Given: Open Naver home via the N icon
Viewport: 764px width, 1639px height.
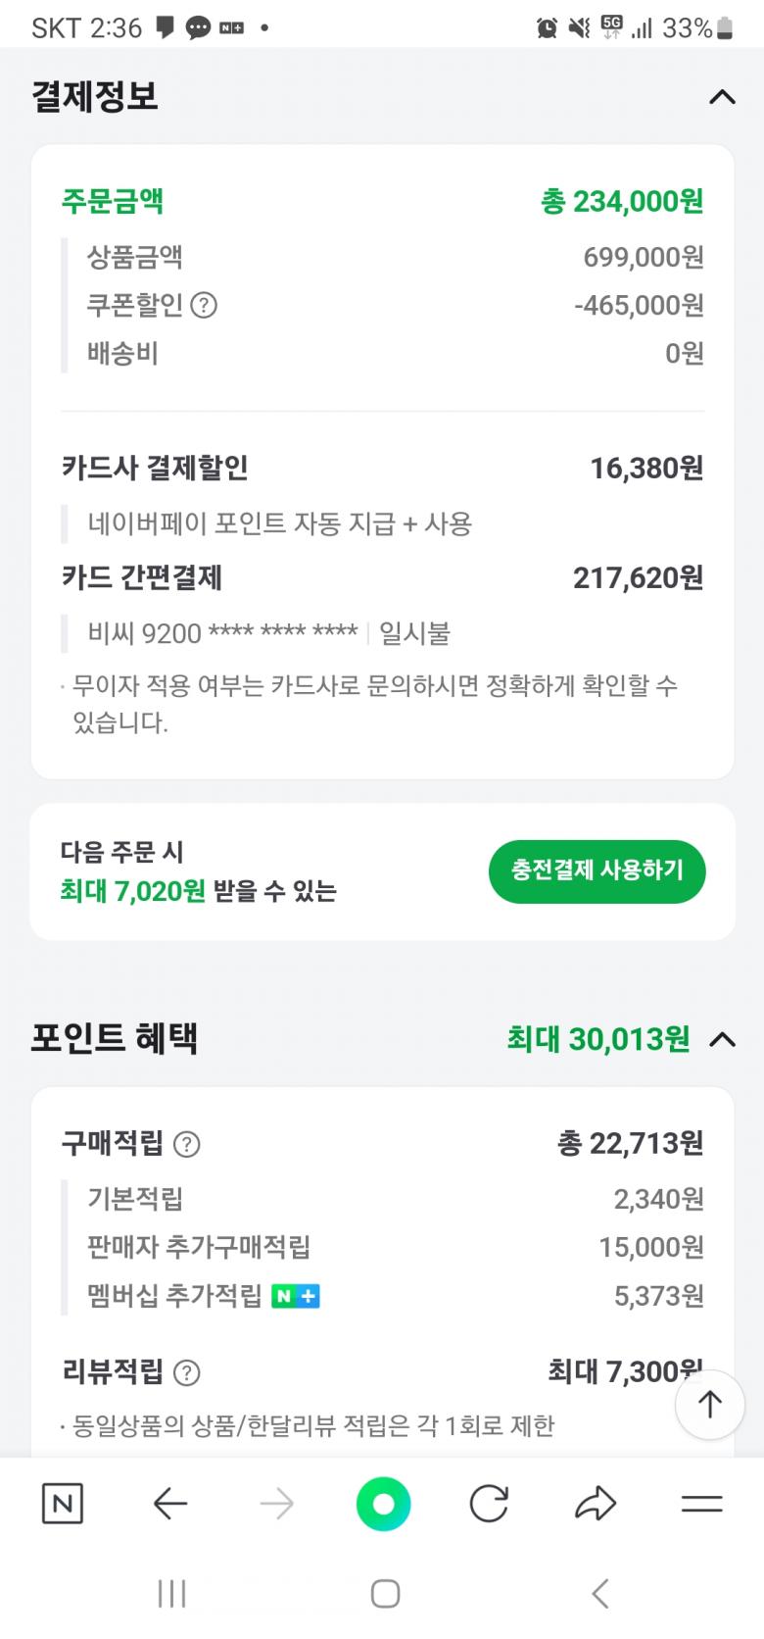Looking at the screenshot, I should point(63,1504).
